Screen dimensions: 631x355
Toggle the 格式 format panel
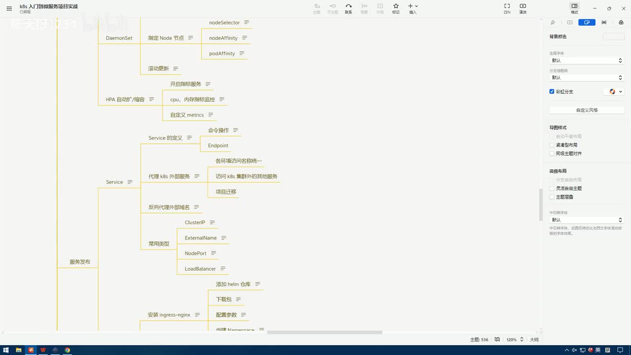tap(574, 8)
